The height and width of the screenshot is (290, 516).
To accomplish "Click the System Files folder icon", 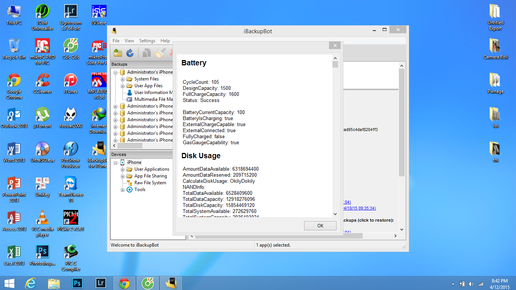I will [x=130, y=79].
